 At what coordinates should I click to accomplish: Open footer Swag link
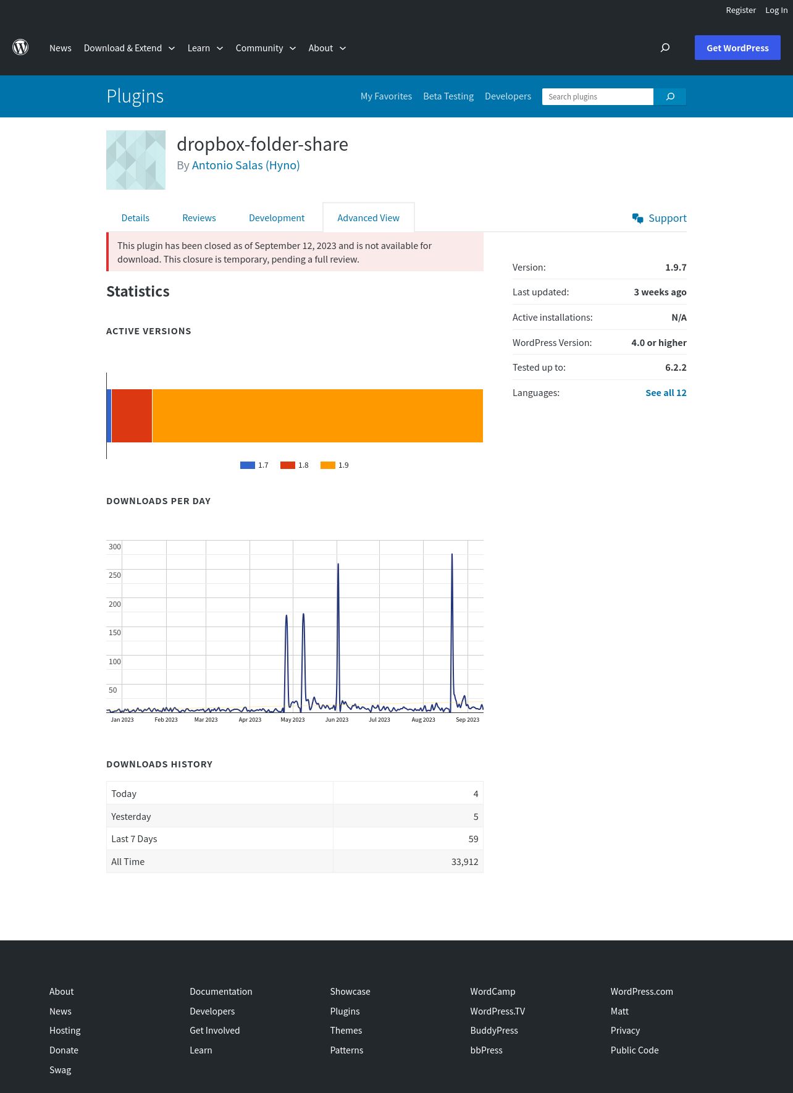[60, 1070]
